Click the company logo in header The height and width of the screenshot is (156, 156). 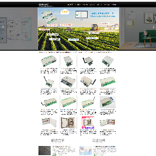[46, 5]
